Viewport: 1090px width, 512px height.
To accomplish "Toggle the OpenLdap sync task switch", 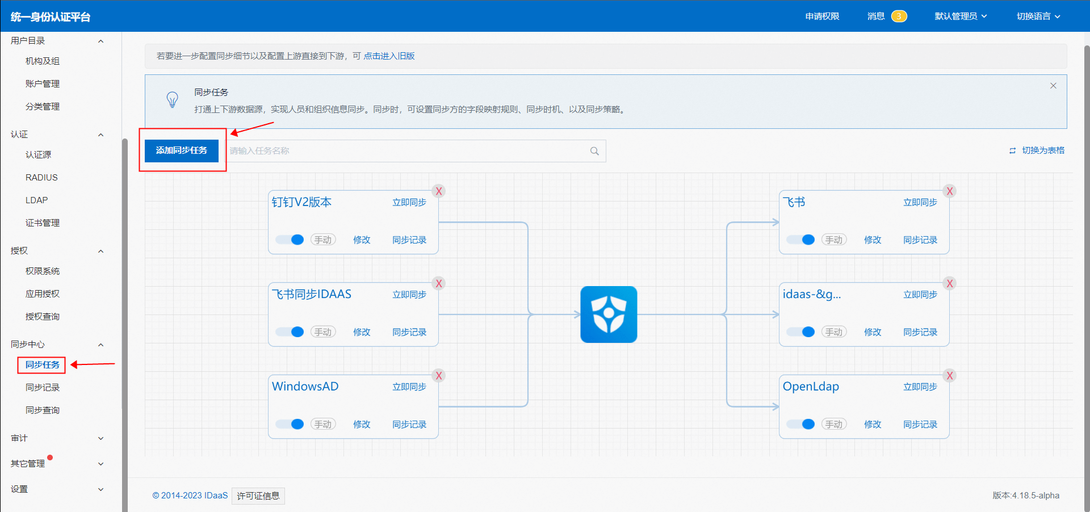I will click(801, 424).
